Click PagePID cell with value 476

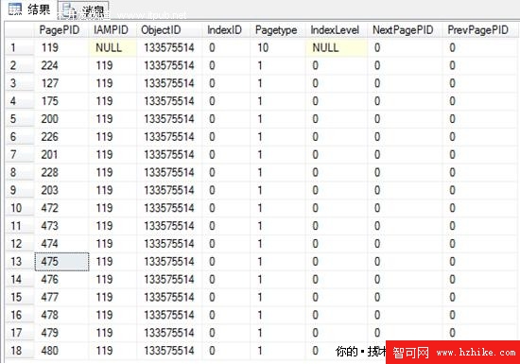(x=61, y=280)
